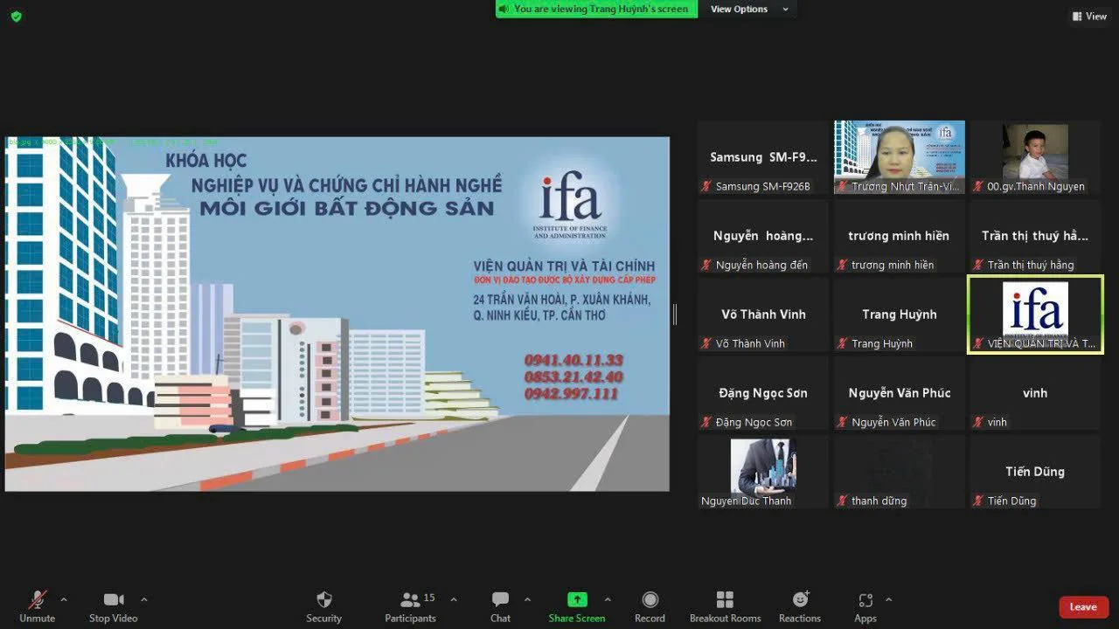Click muted mic icon on Samsung SM-F926B tile

pyautogui.click(x=706, y=186)
